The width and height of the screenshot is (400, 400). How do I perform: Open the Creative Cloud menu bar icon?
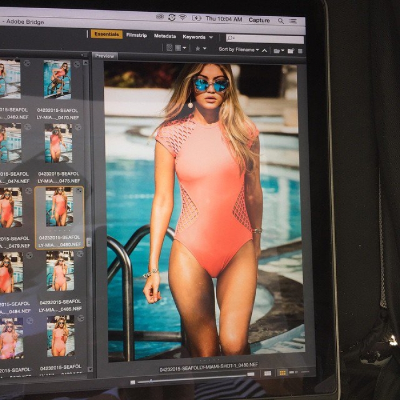click(160, 17)
